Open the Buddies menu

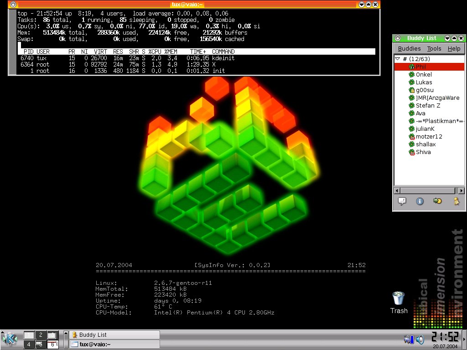pyautogui.click(x=409, y=49)
